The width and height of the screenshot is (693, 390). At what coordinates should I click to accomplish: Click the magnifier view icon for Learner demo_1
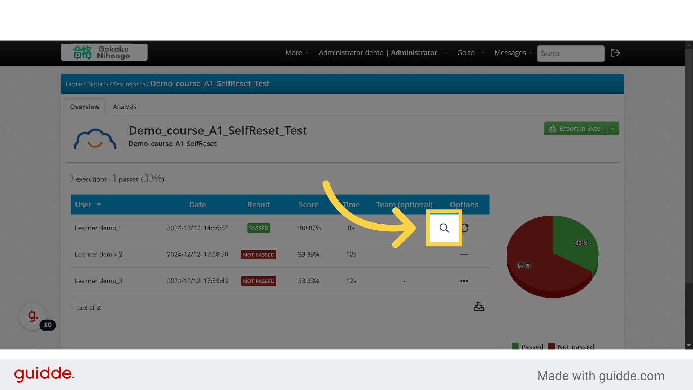click(444, 228)
